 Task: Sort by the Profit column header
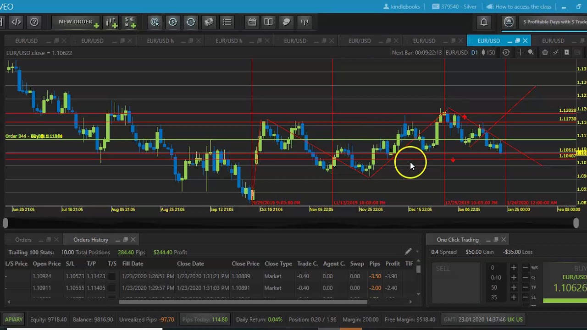(393, 264)
